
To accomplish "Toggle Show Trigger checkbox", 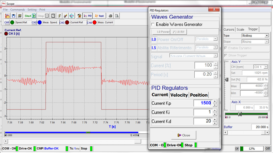I will [x=226, y=56].
